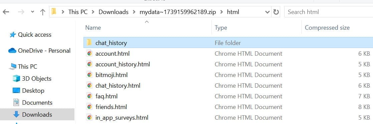Viewport: 373px width, 124px height.
Task: Expand the chevron after Downloads in path
Action: (x=134, y=12)
